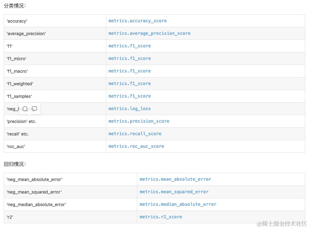The image size is (309, 229).
Task: Open metrics.f1_score link in the 'f1_weighted' row
Action: click(x=130, y=84)
